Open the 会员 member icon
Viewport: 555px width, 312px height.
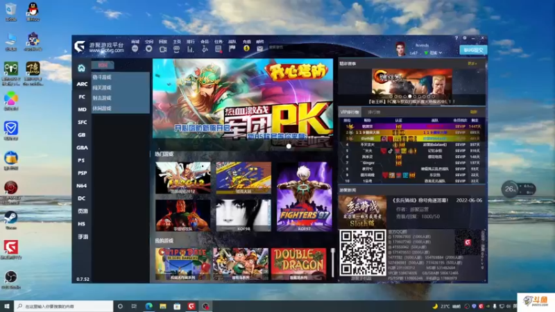coord(205,49)
